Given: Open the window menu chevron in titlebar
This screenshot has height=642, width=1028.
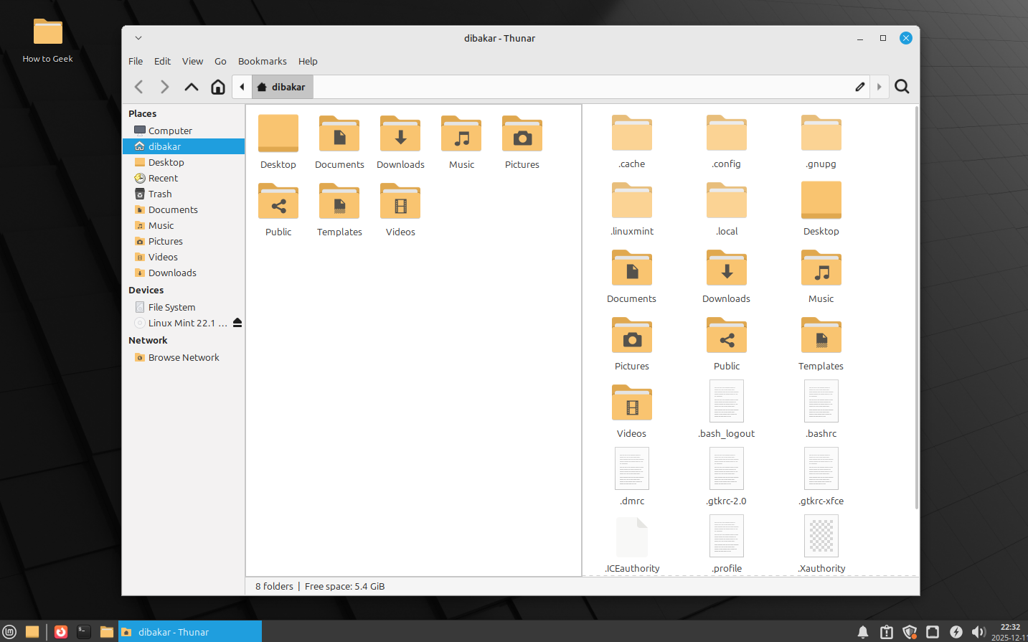Looking at the screenshot, I should pos(138,38).
